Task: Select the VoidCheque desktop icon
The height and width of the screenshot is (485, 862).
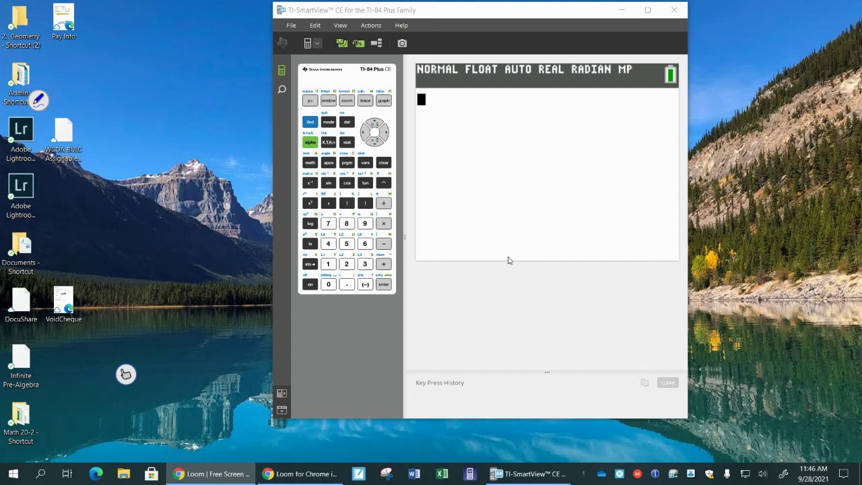Action: [x=63, y=305]
